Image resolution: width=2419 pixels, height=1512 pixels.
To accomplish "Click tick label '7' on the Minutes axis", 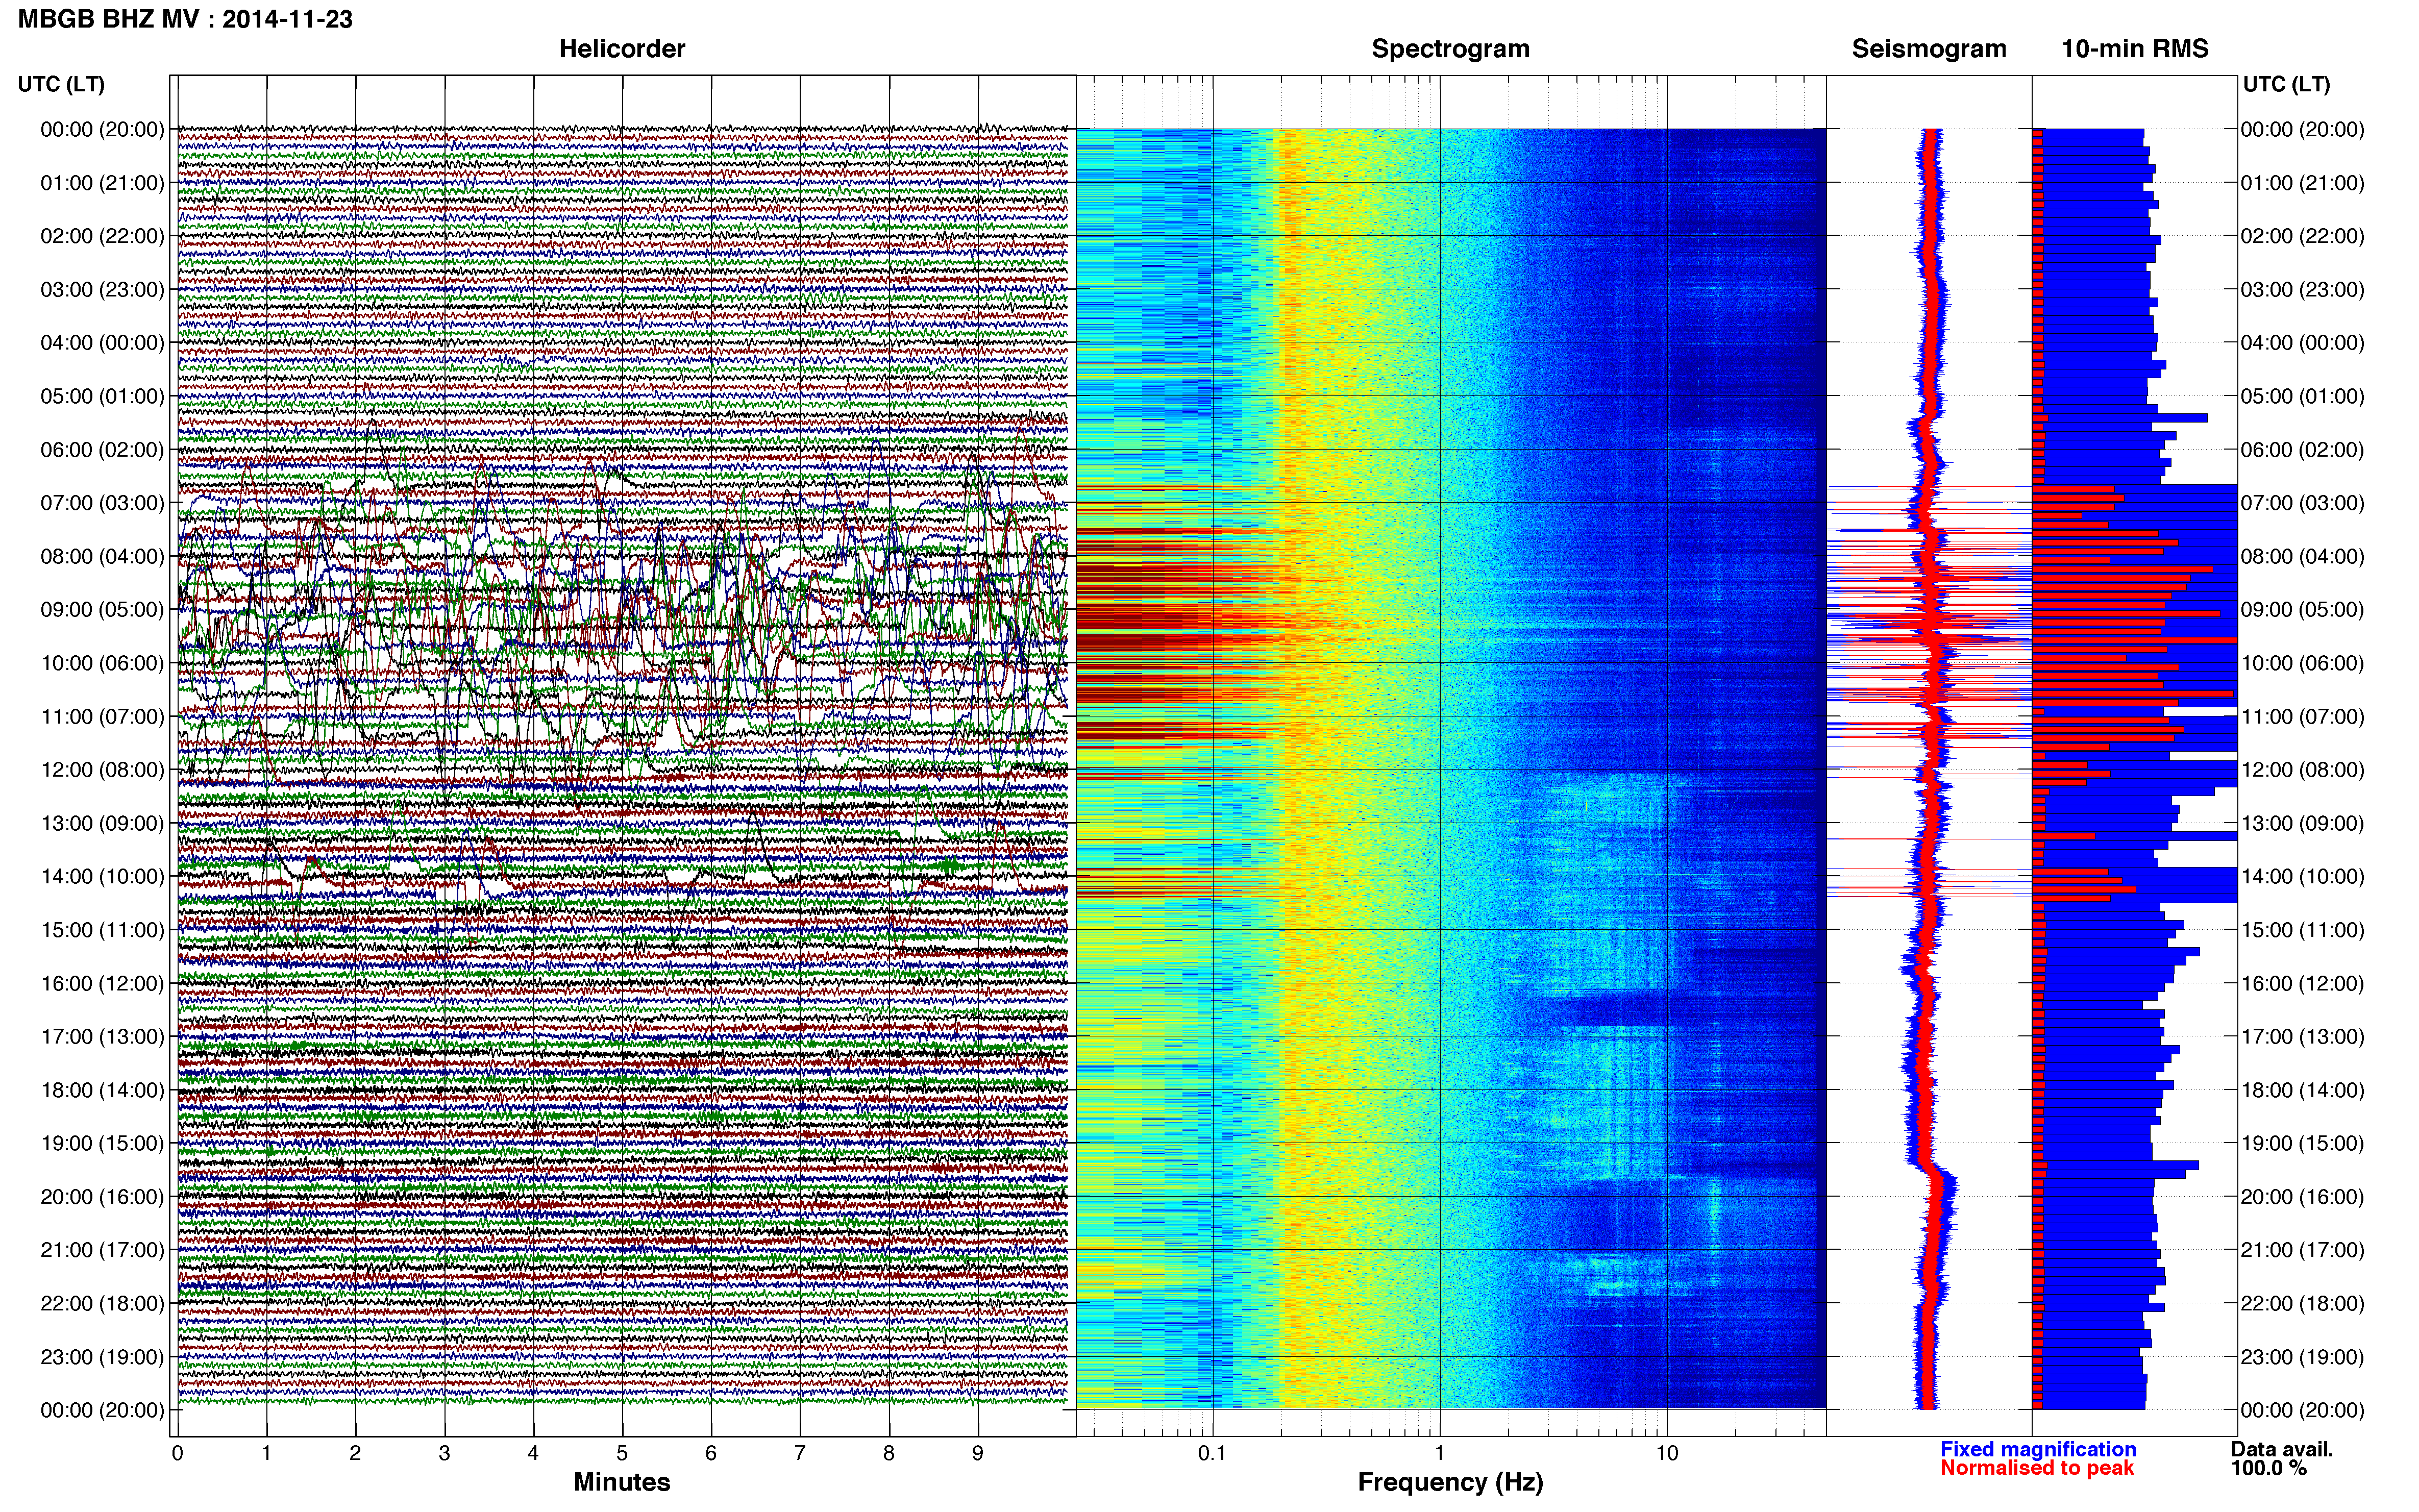I will pyautogui.click(x=800, y=1454).
